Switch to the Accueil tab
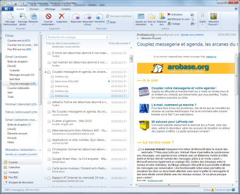The width and height of the screenshot is (240, 194). [20, 9]
